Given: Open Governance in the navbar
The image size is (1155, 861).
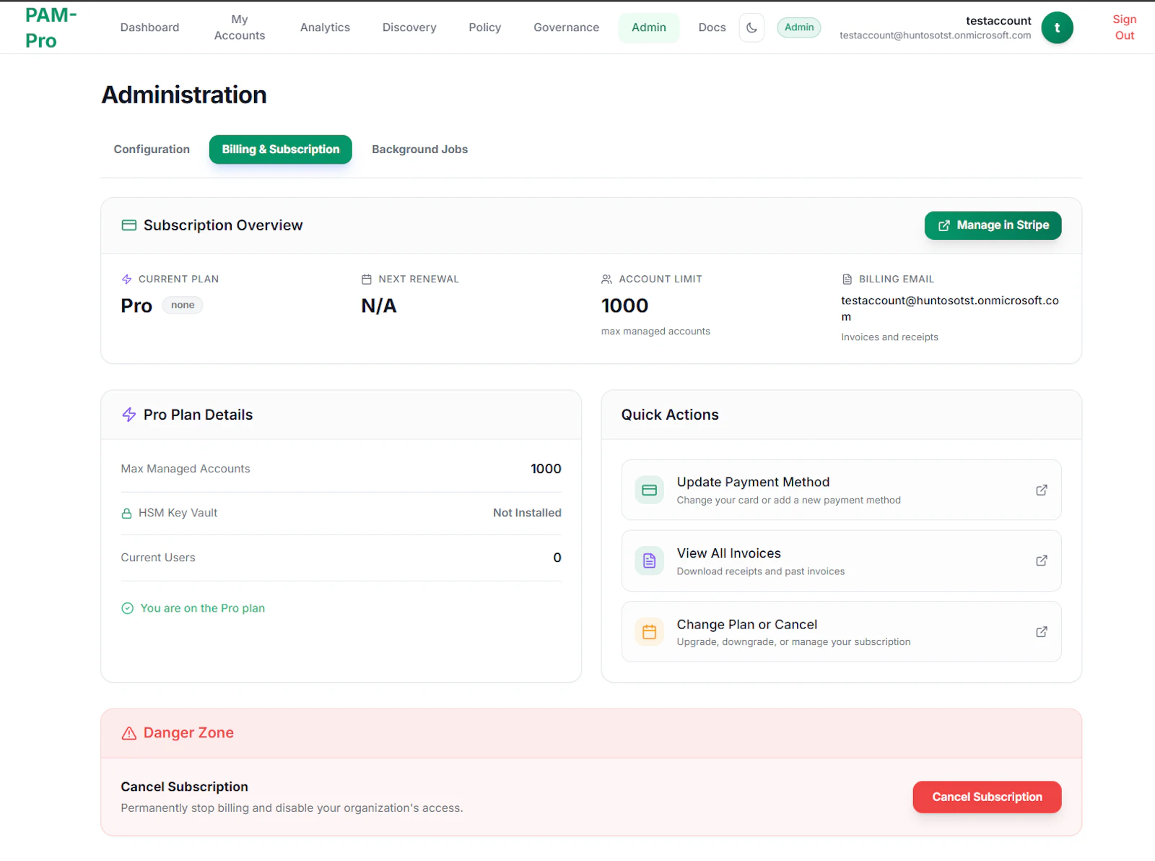Looking at the screenshot, I should [567, 27].
